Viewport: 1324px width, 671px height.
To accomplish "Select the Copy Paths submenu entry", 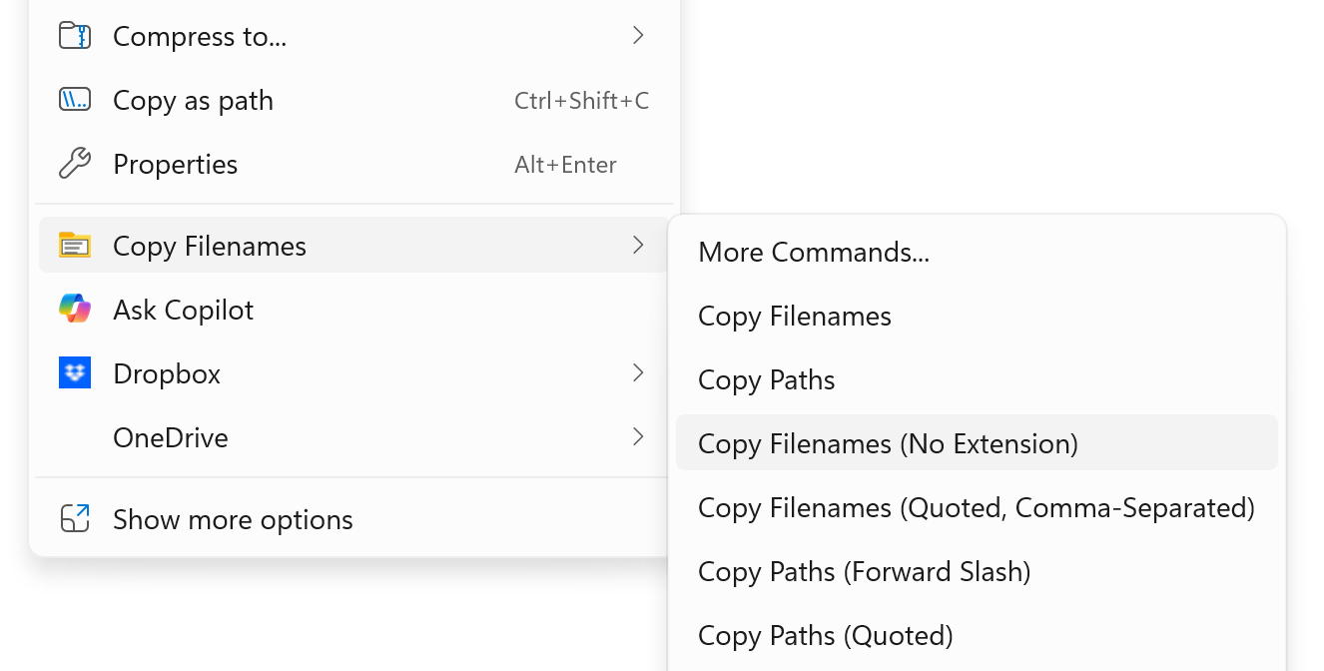I will click(766, 379).
